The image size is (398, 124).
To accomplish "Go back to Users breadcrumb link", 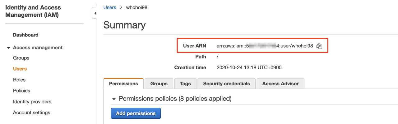I will (110, 7).
